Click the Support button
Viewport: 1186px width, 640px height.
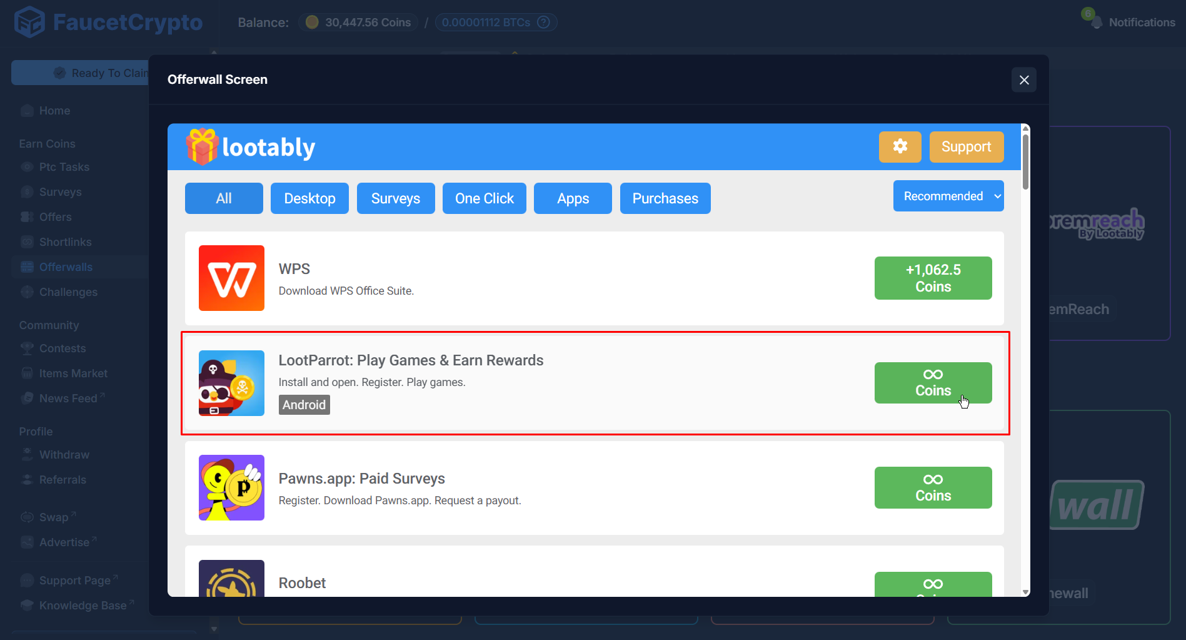966,146
